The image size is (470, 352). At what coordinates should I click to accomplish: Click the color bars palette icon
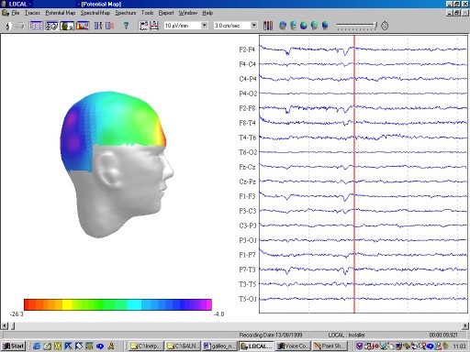(268, 26)
